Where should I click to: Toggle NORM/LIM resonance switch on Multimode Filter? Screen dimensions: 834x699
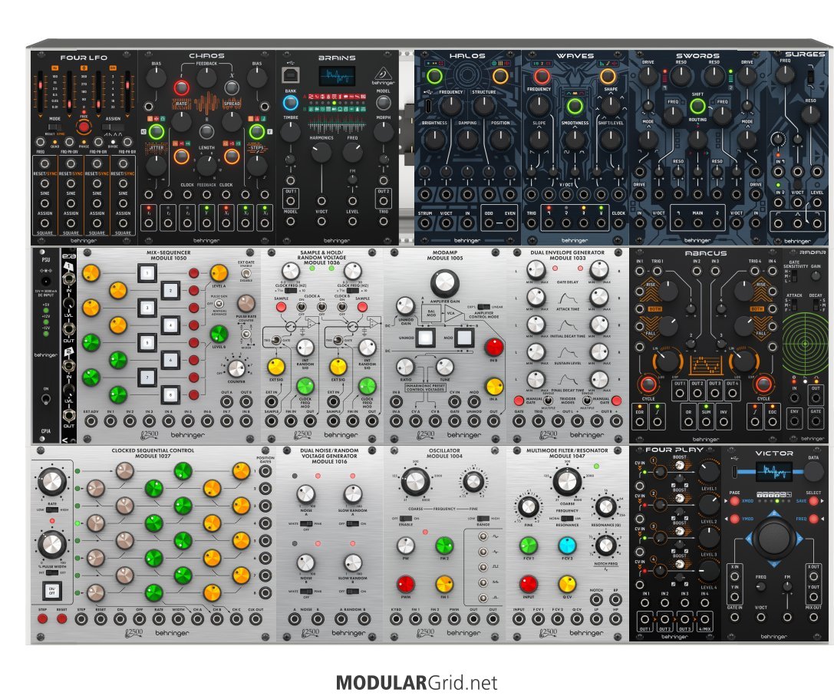(568, 518)
